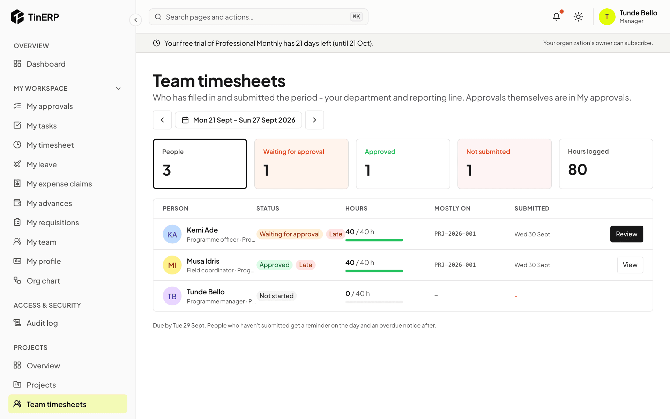Filter by the Approved card
The width and height of the screenshot is (670, 419).
point(403,164)
